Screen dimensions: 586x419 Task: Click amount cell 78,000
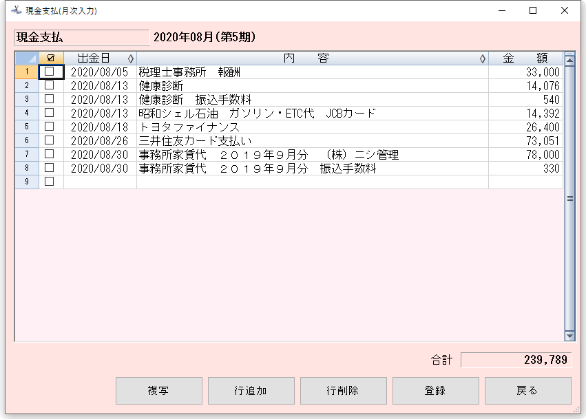click(525, 154)
